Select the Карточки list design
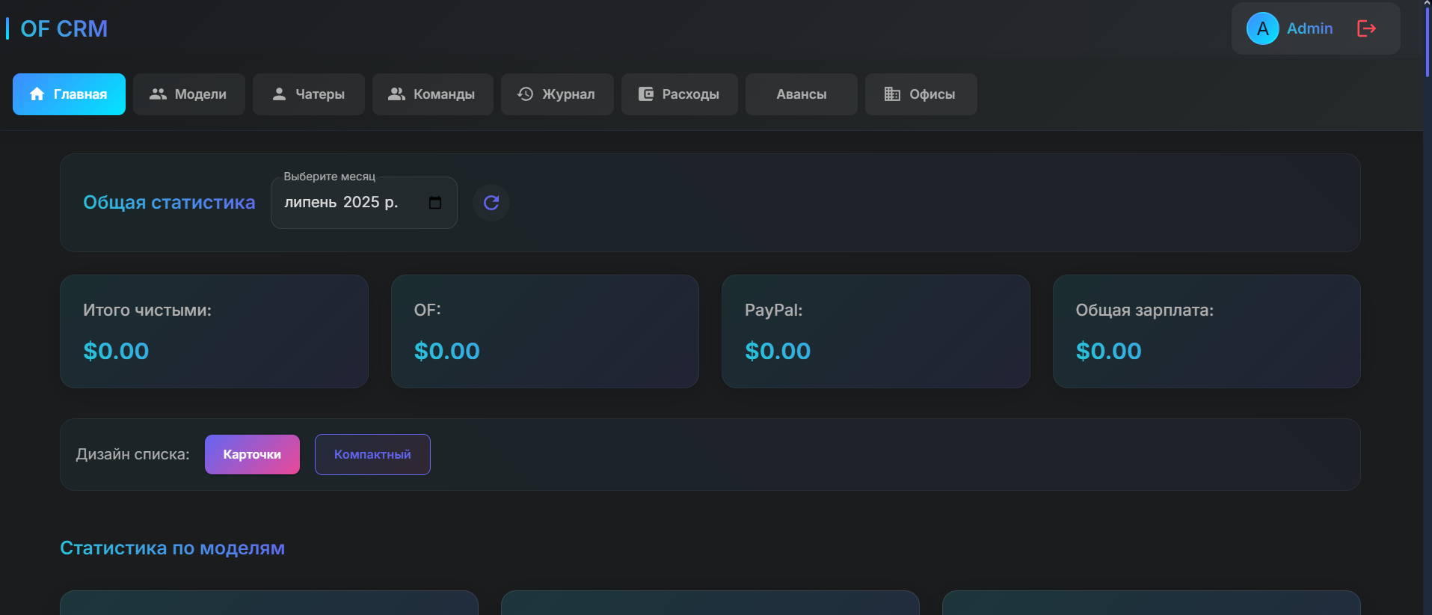The width and height of the screenshot is (1432, 615). pyautogui.click(x=252, y=454)
